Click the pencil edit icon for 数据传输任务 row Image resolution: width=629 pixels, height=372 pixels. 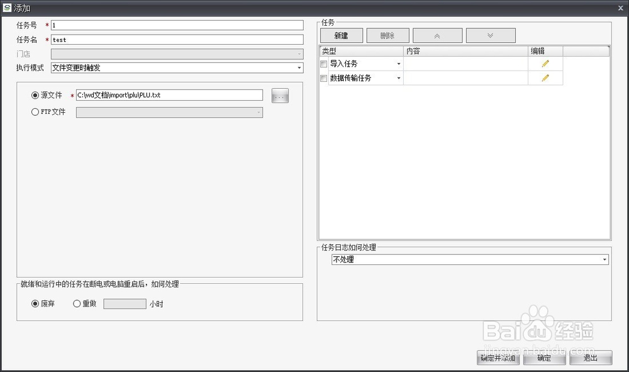pyautogui.click(x=545, y=78)
